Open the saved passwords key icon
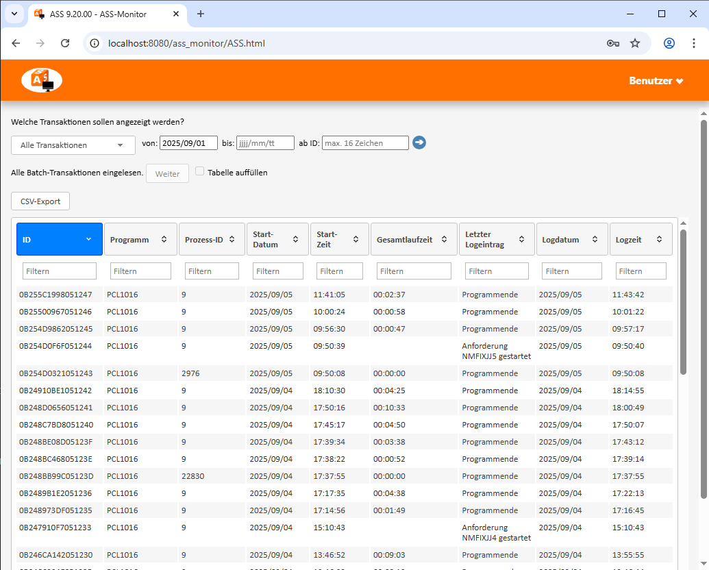 [x=612, y=43]
